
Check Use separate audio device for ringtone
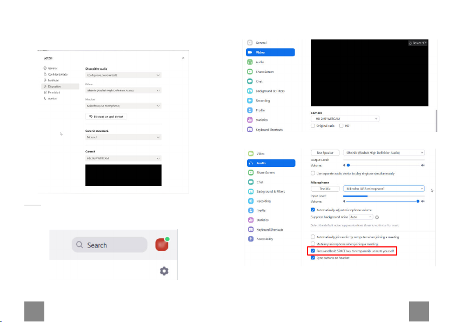313,173
